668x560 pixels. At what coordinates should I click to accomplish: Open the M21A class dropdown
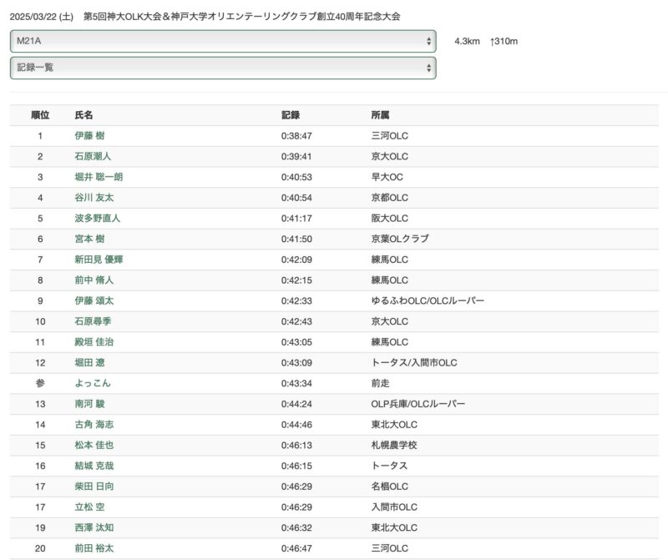tap(222, 41)
